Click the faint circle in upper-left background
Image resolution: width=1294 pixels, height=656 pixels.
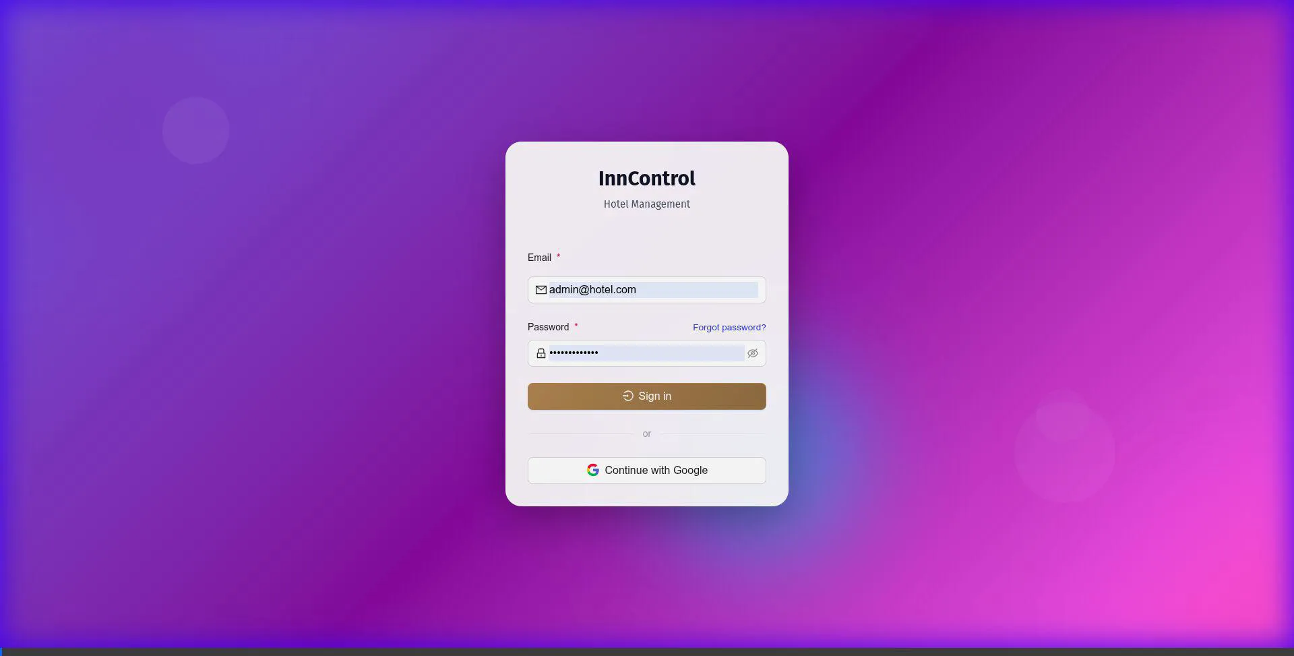tap(195, 130)
